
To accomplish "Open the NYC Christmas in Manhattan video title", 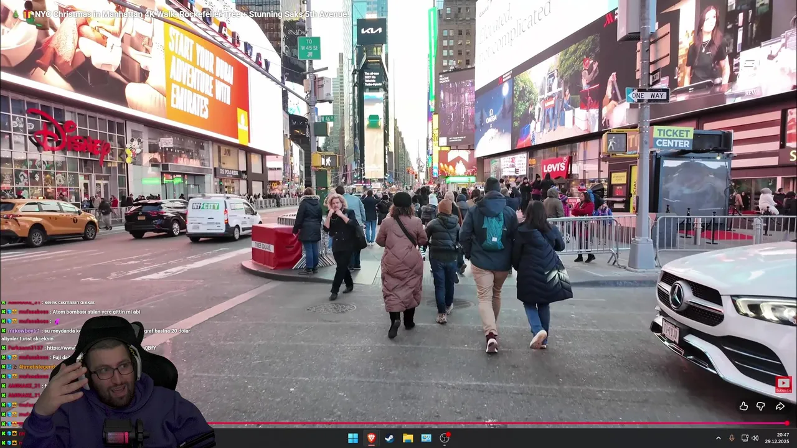I will (192, 14).
